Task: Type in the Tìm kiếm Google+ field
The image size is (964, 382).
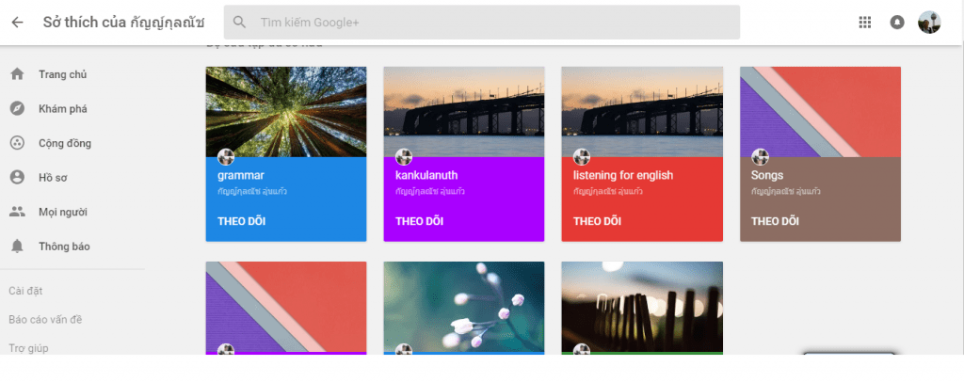Action: 490,23
